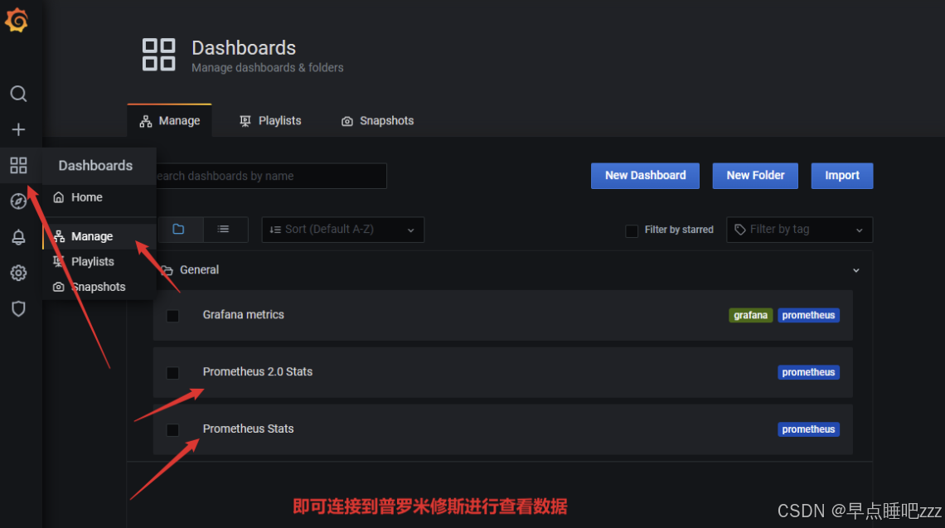Collapse the General folder chevron

tap(855, 270)
